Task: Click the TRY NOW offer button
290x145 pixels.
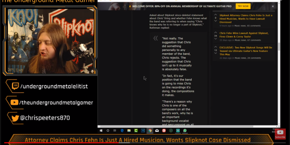Action: tap(243, 6)
